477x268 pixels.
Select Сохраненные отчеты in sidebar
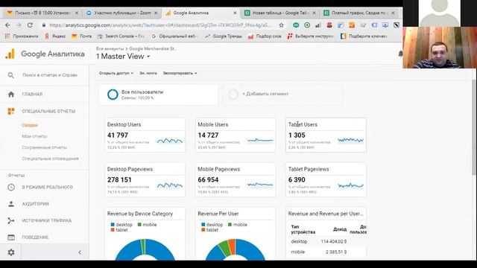pos(45,147)
